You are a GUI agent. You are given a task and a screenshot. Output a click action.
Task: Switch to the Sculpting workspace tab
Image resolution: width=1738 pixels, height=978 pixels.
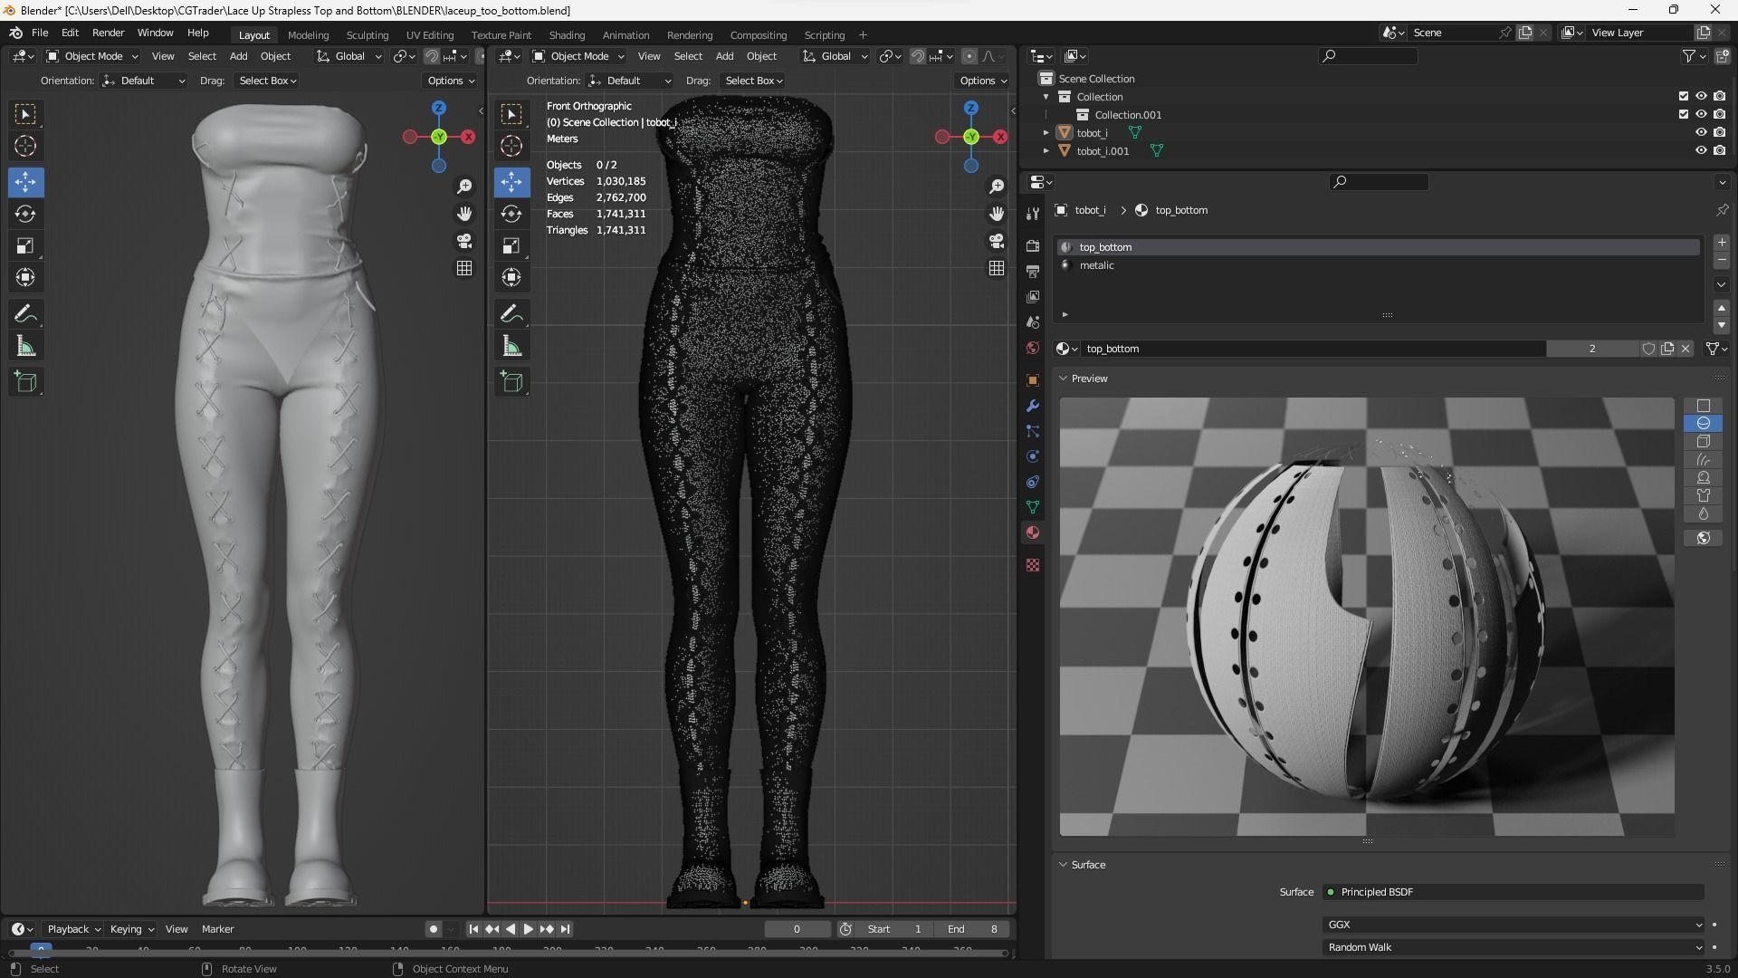coord(367,35)
